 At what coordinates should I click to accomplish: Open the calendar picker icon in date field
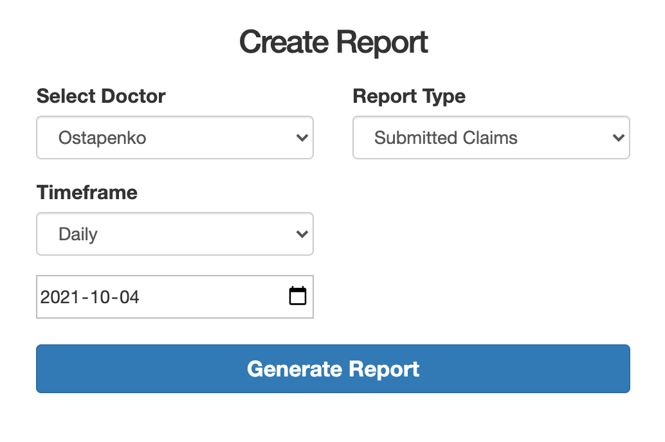coord(298,296)
